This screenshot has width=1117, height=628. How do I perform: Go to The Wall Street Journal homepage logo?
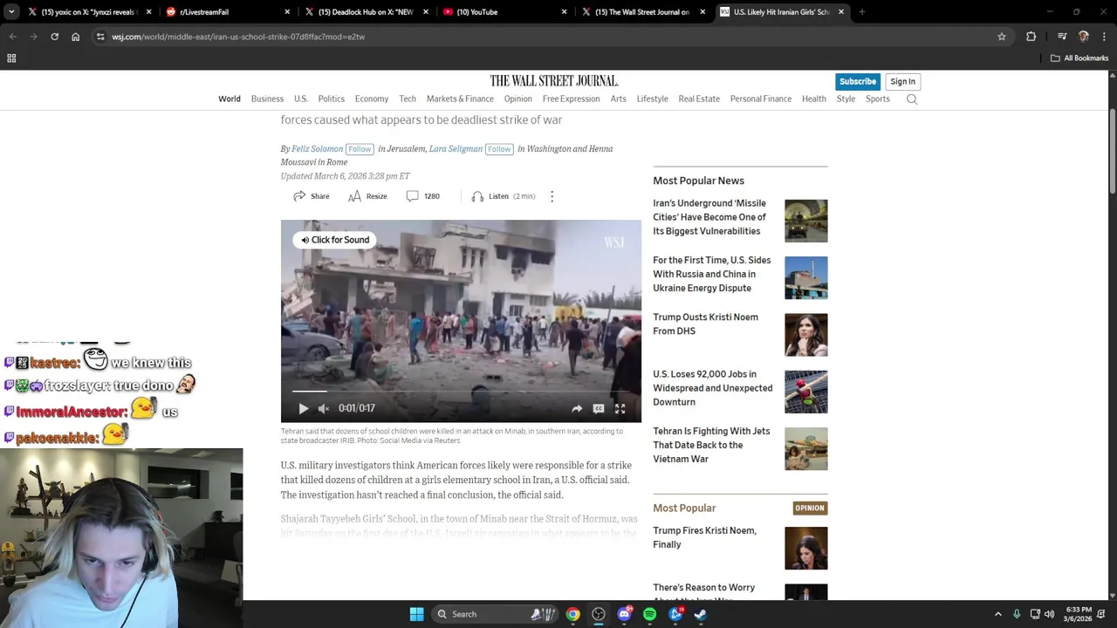pos(554,80)
